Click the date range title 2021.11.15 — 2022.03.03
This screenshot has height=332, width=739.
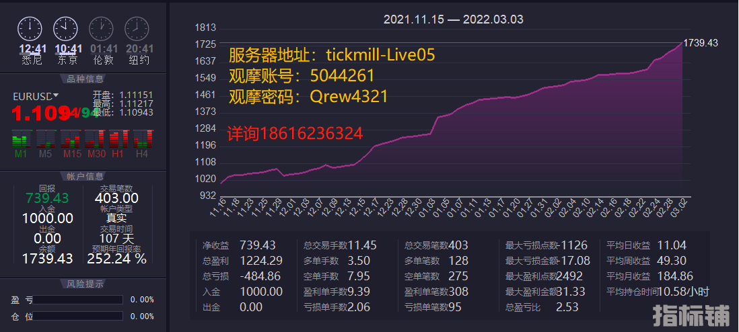(454, 19)
